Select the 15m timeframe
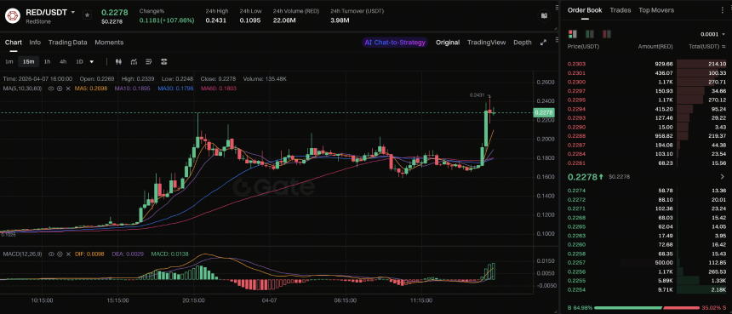732x314 pixels. pos(28,61)
